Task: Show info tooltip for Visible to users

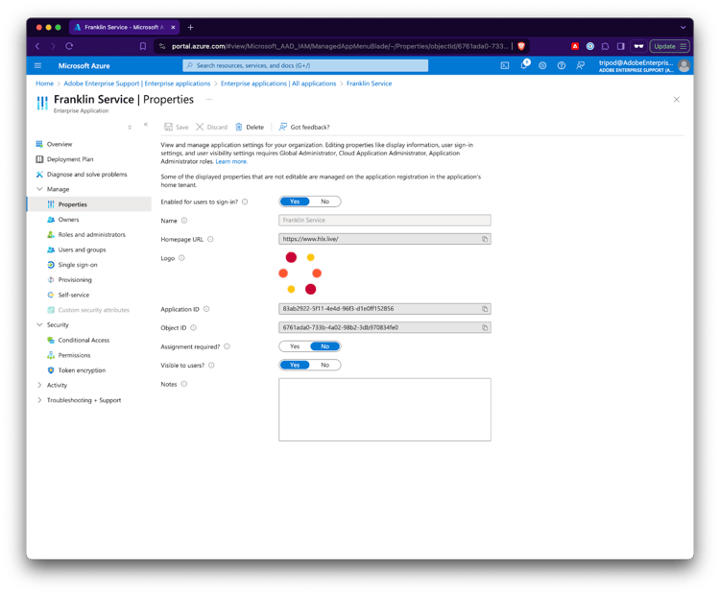Action: [211, 366]
